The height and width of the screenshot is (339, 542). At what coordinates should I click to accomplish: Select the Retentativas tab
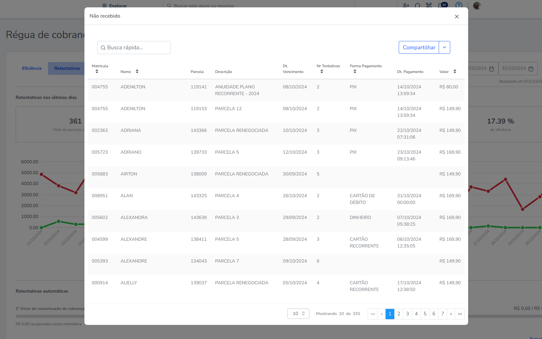[x=67, y=69]
